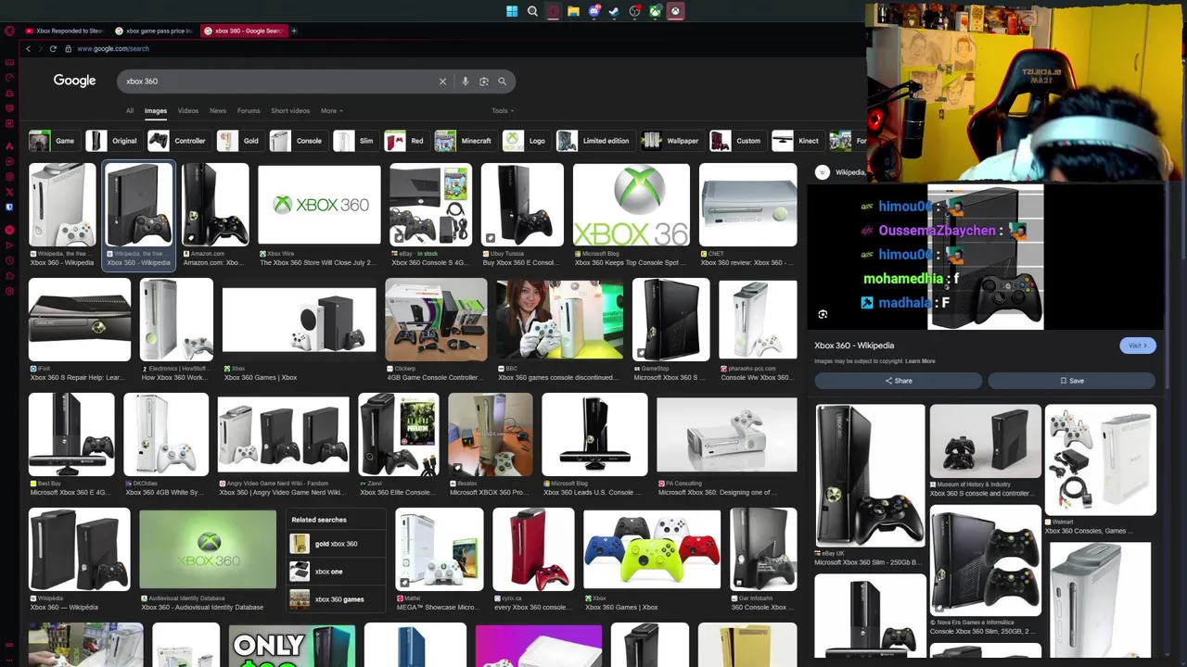Viewport: 1187px width, 667px height.
Task: Open the Windows Start menu icon
Action: [512, 11]
